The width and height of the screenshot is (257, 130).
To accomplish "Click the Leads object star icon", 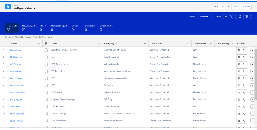I will tap(8, 6).
